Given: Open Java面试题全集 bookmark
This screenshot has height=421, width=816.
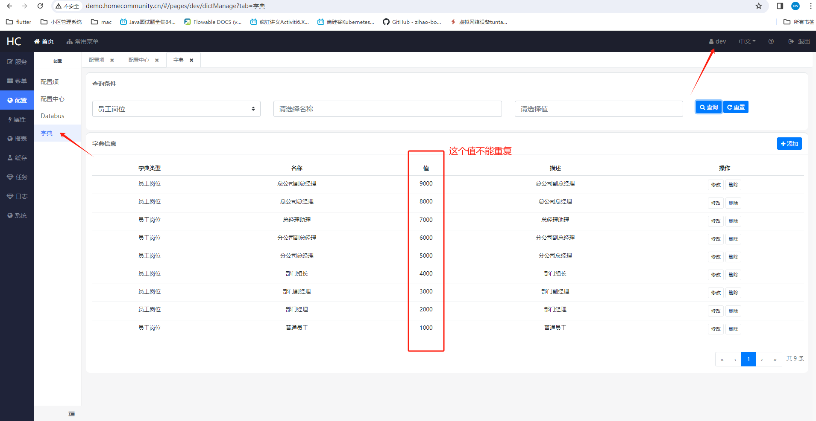Looking at the screenshot, I should pyautogui.click(x=148, y=22).
